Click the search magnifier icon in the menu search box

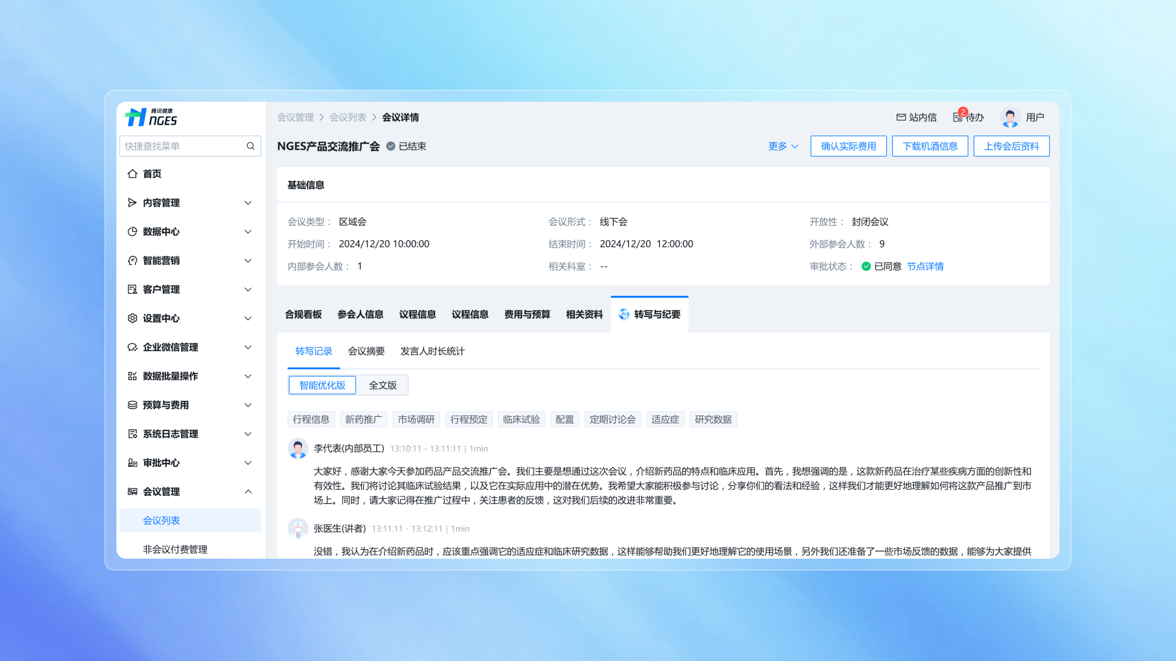coord(250,146)
